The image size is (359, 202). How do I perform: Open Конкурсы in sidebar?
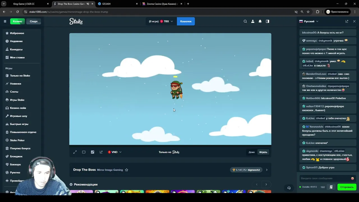pos(16,49)
